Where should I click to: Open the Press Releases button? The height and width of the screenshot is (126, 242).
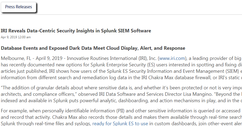(18, 7)
